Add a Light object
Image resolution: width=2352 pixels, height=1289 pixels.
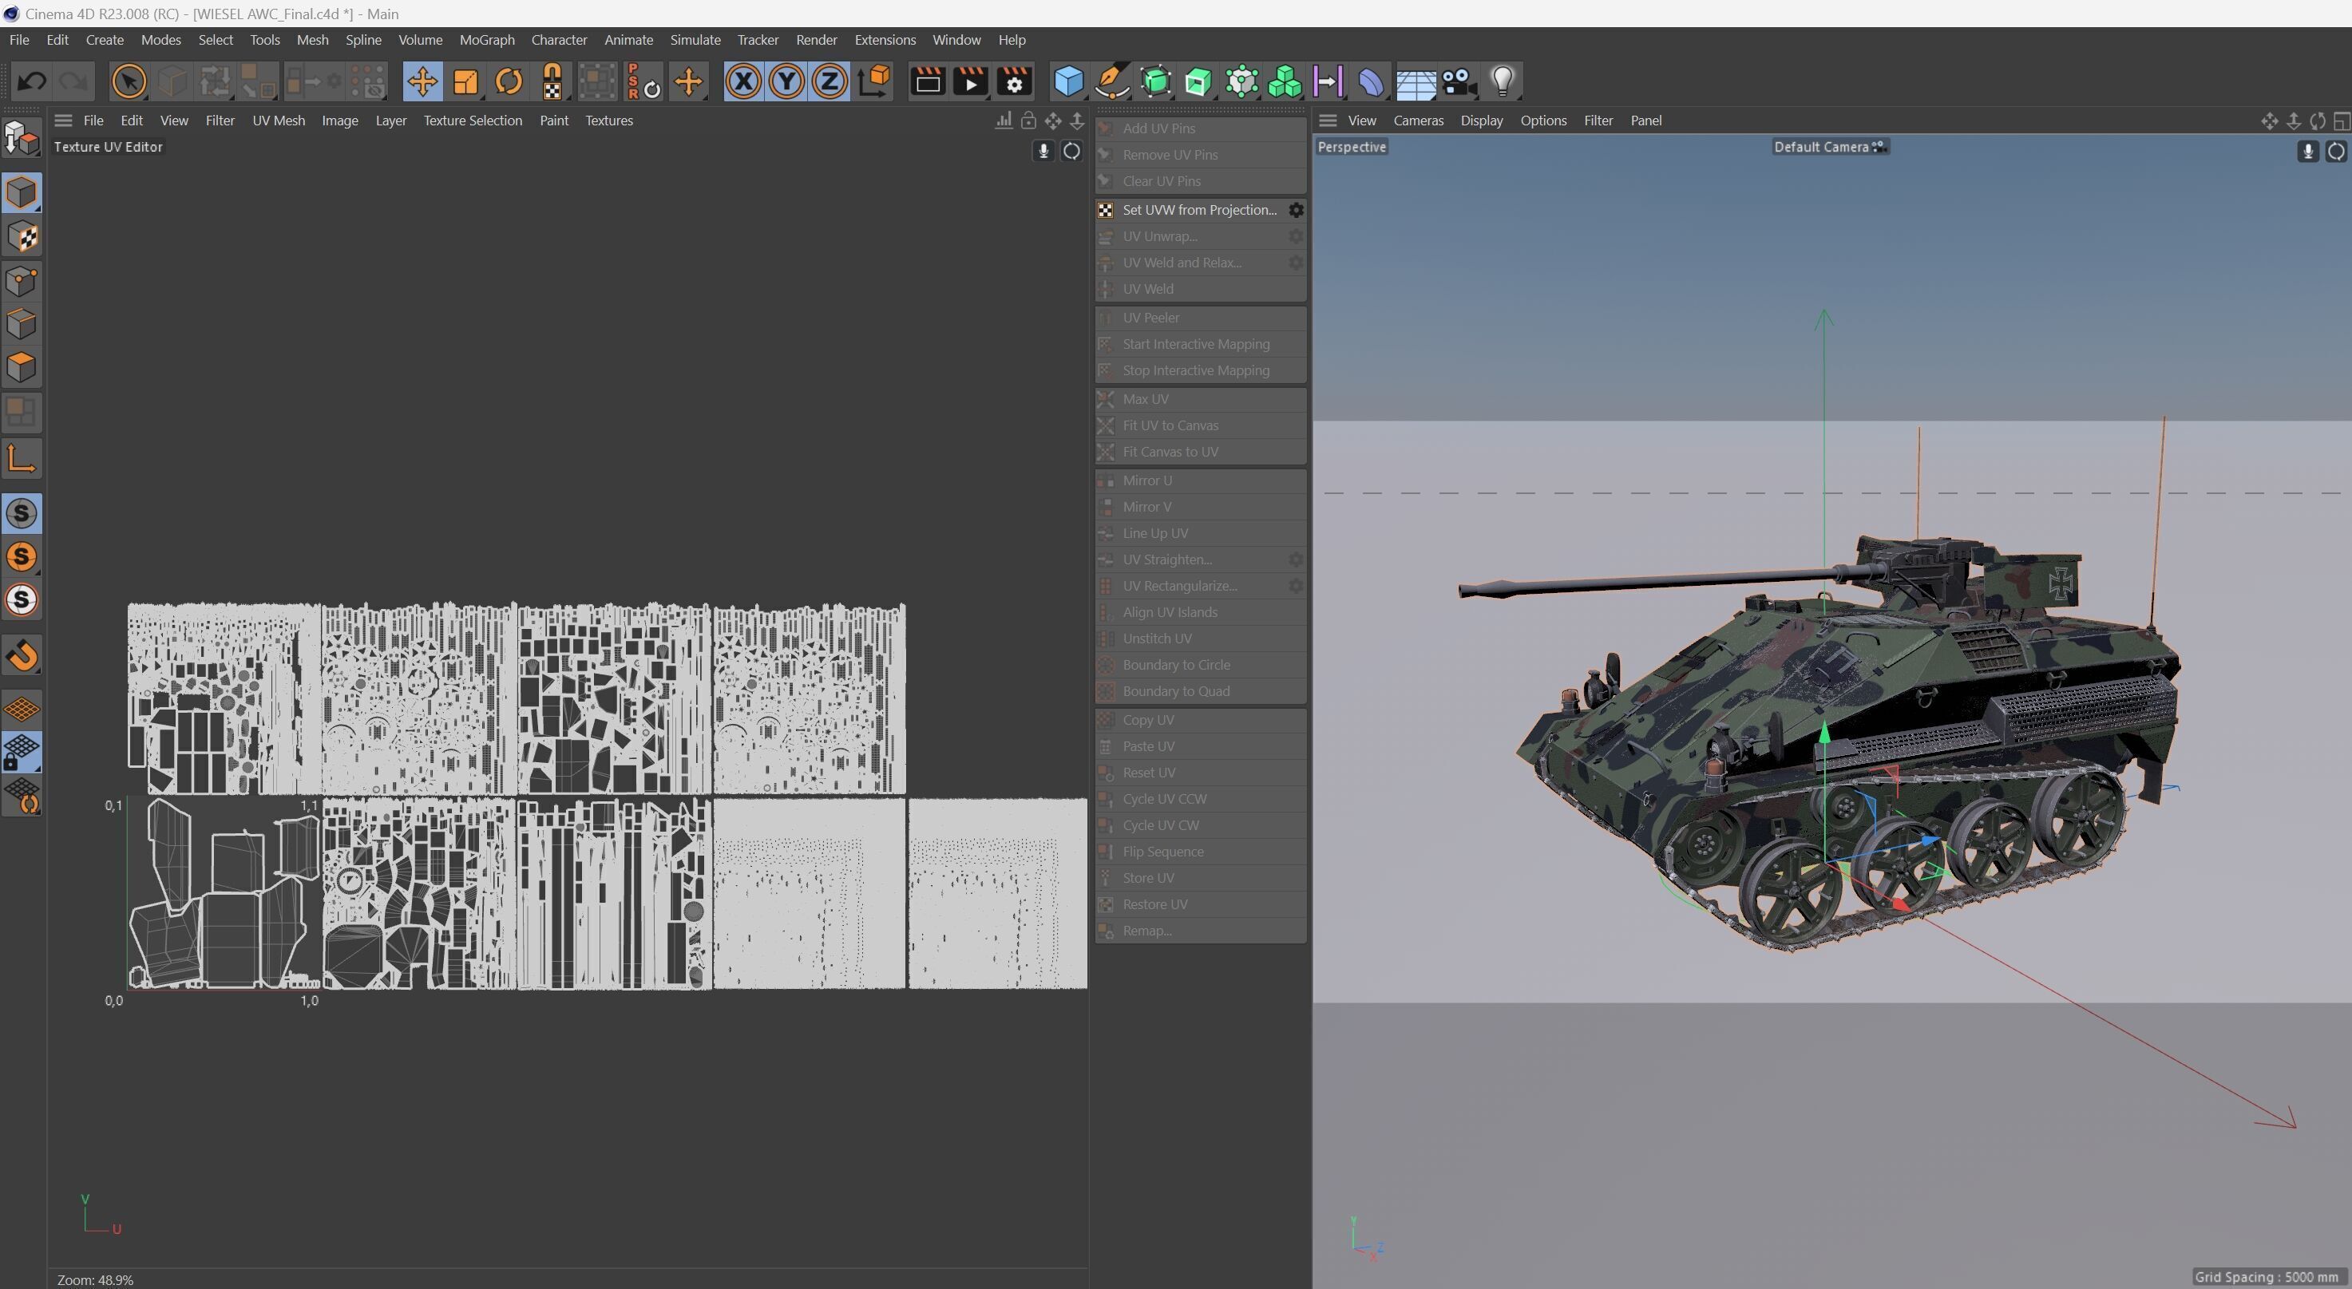(1502, 82)
